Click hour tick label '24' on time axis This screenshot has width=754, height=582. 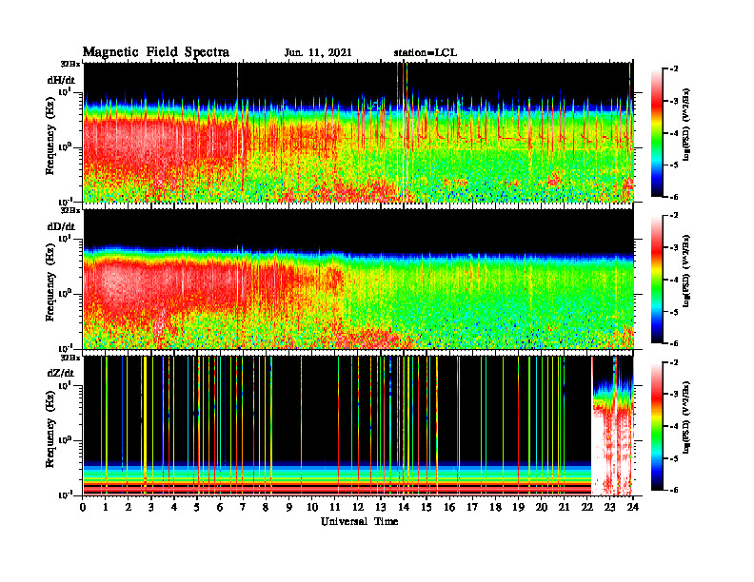click(633, 507)
